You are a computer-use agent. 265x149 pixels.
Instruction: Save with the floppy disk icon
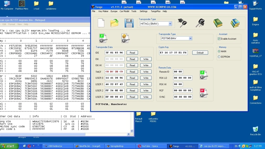click(x=129, y=23)
